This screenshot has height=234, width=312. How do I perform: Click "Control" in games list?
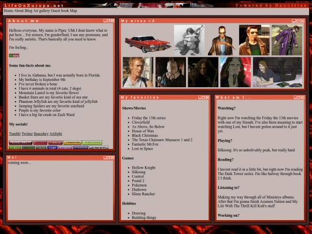pos(138,176)
